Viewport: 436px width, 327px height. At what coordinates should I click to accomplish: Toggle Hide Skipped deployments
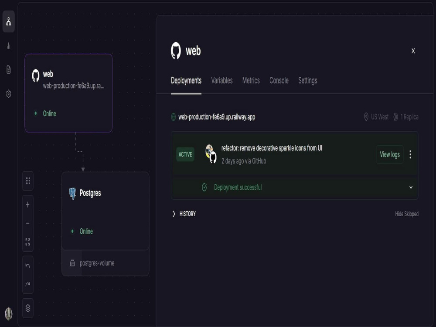tap(407, 214)
